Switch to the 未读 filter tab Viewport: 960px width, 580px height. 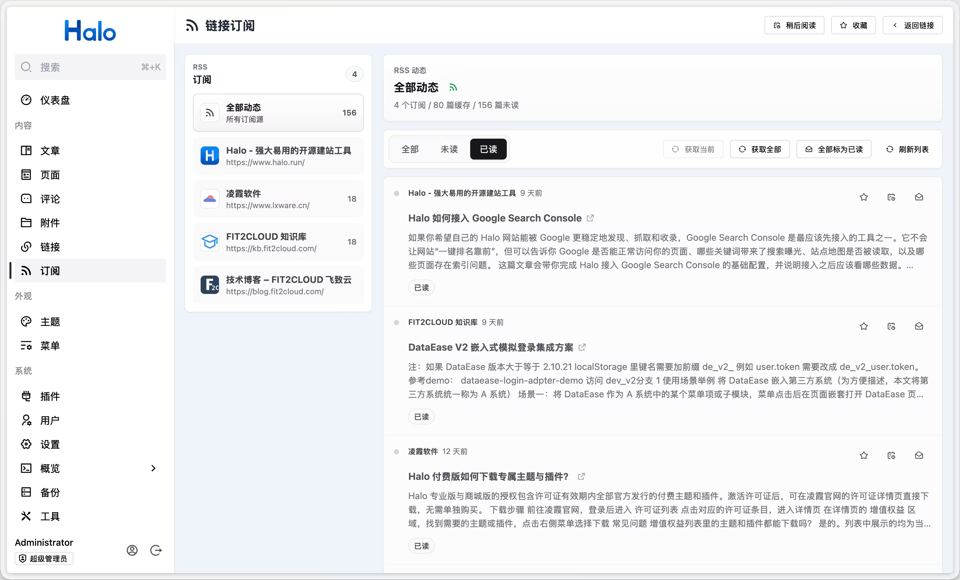449,149
